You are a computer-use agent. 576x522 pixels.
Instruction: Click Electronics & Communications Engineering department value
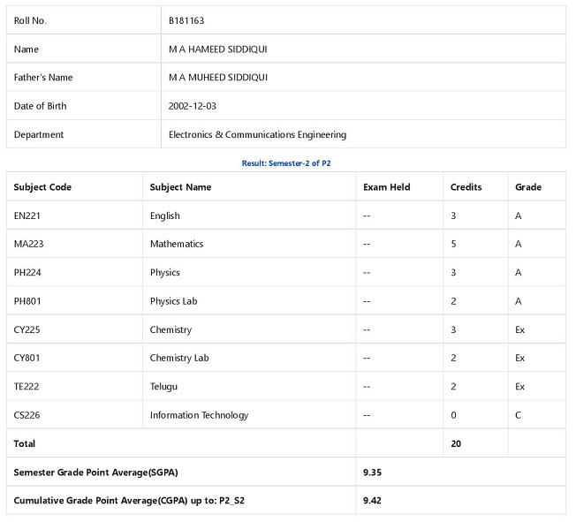(257, 135)
